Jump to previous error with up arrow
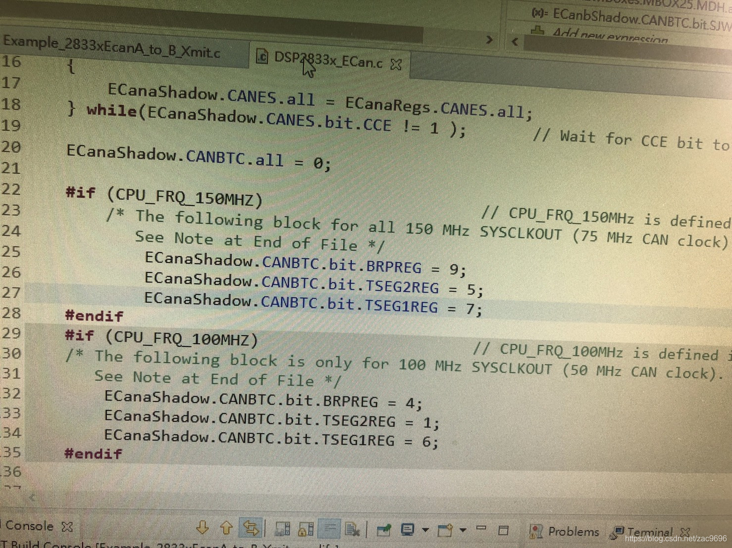The width and height of the screenshot is (732, 548). tap(226, 528)
